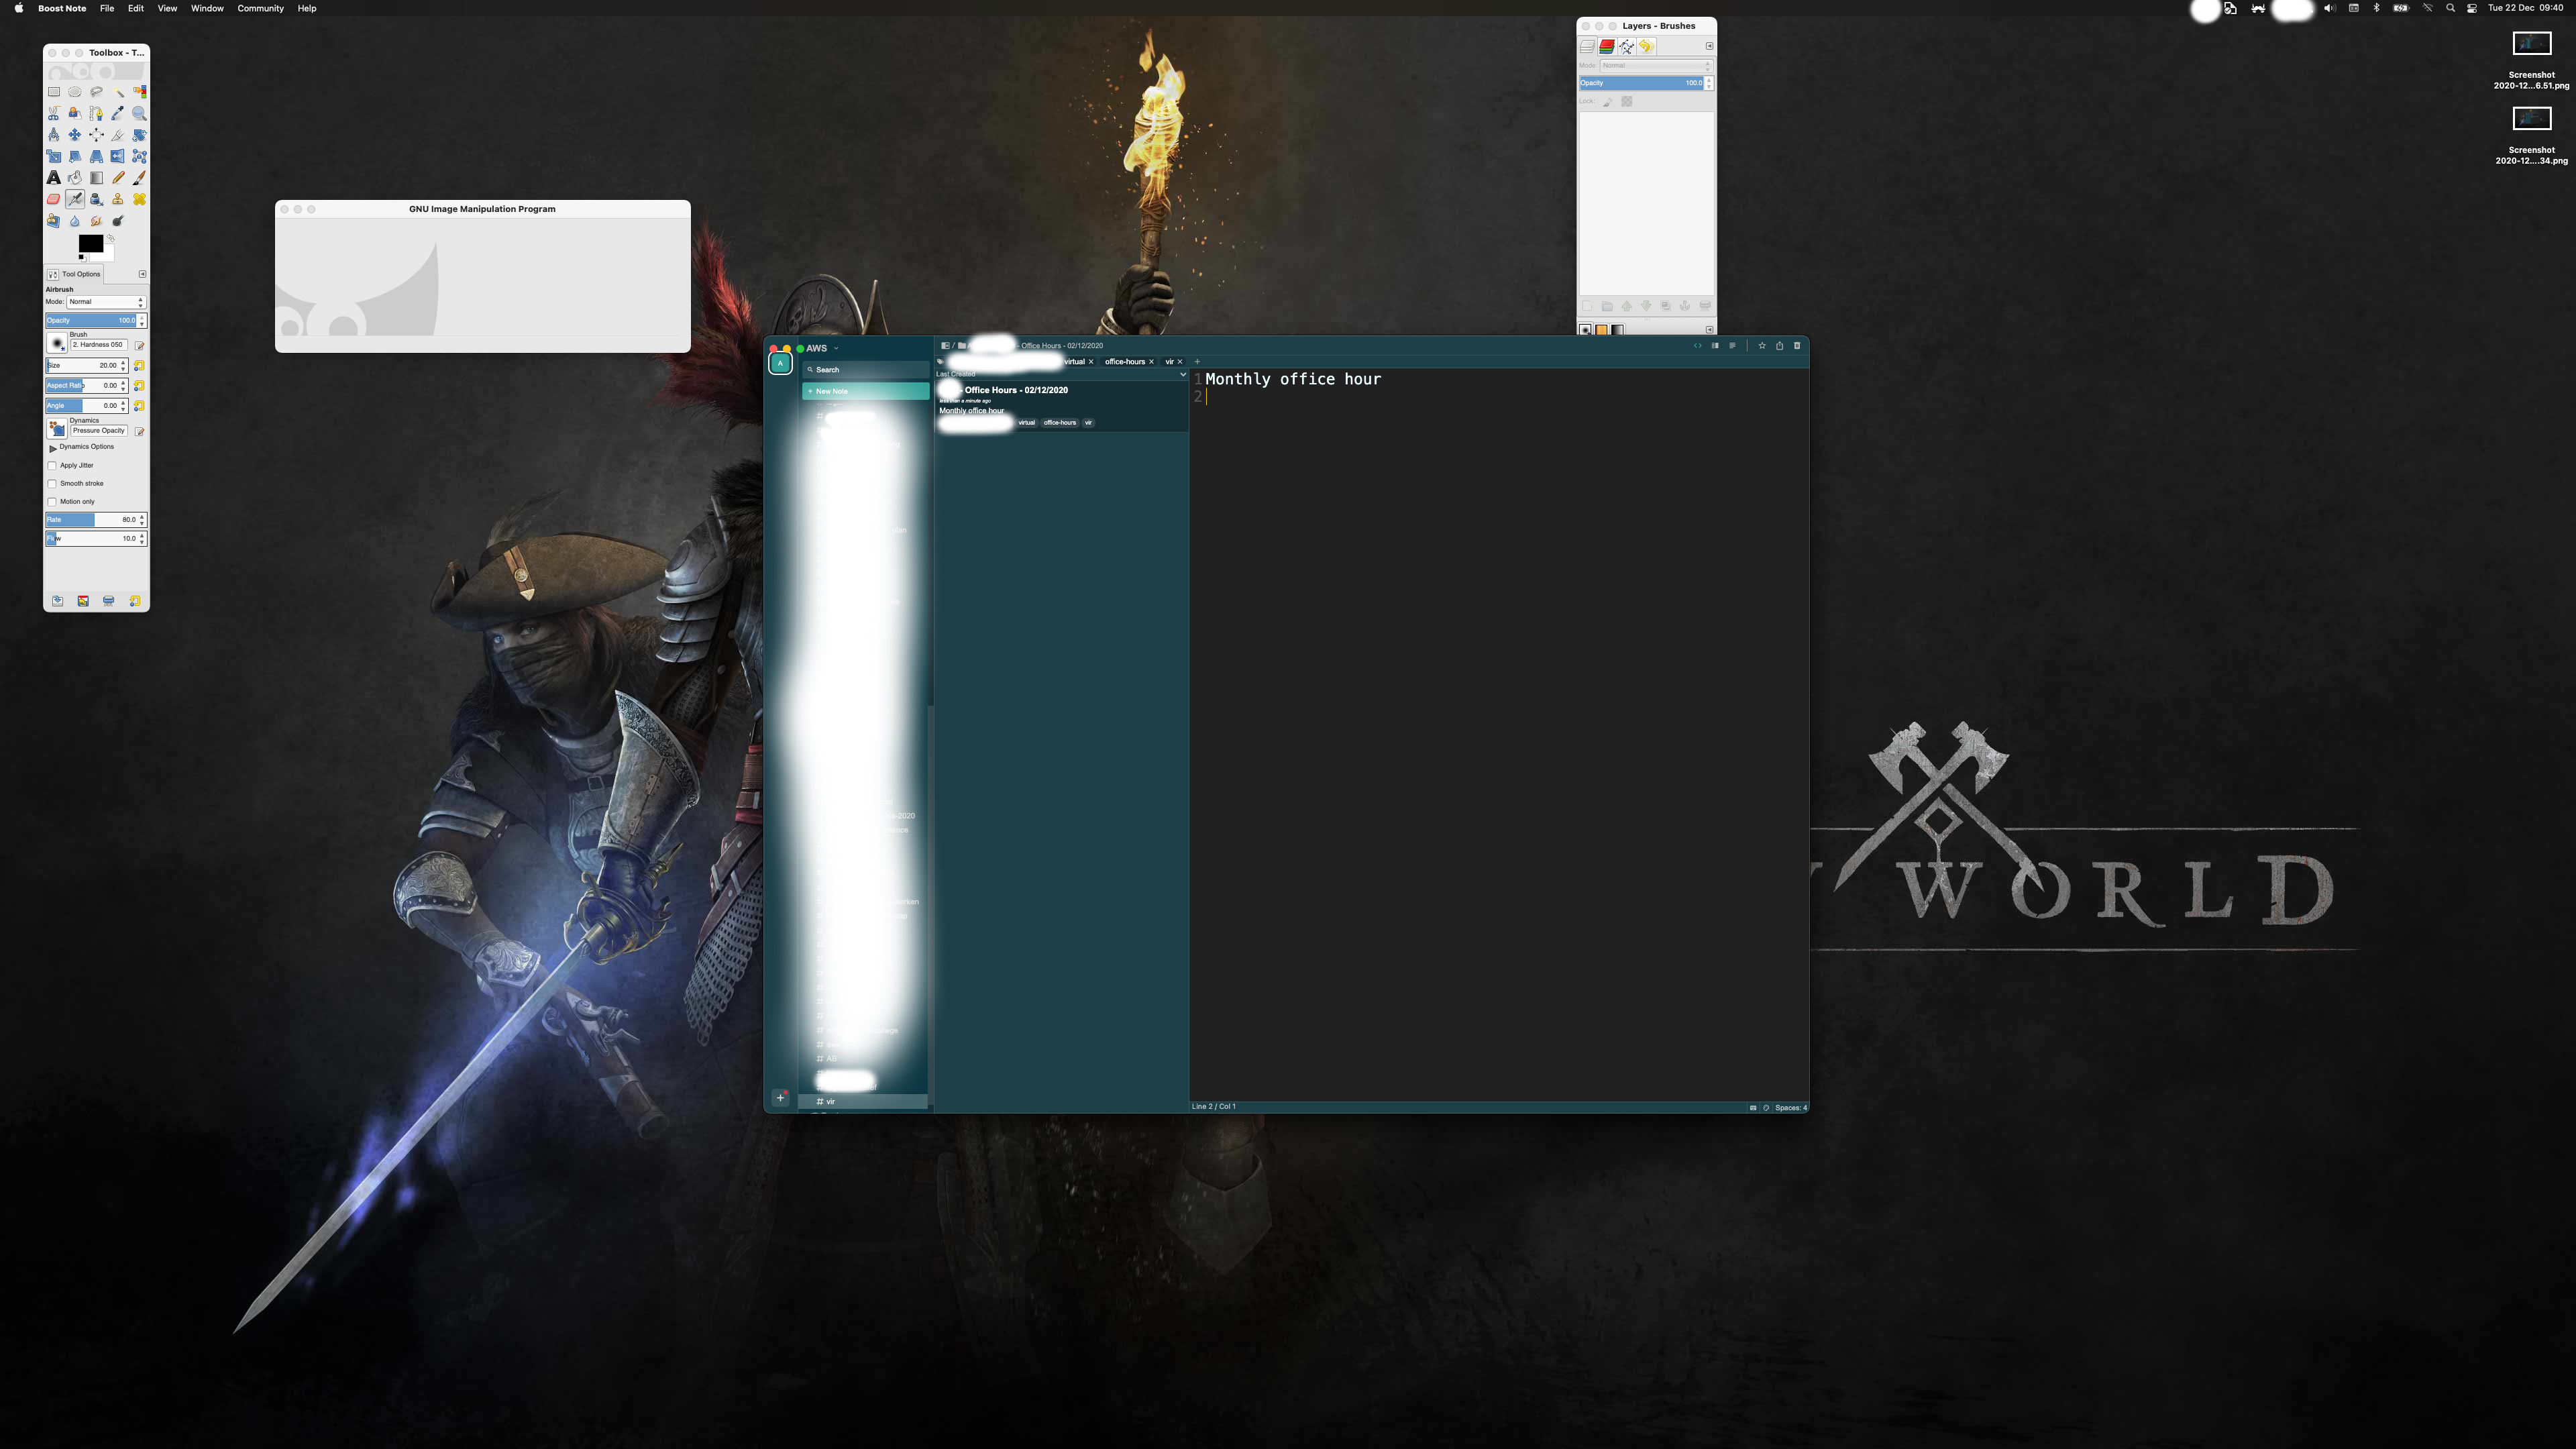
Task: Trash the current note in Boost Note
Action: coord(1797,346)
